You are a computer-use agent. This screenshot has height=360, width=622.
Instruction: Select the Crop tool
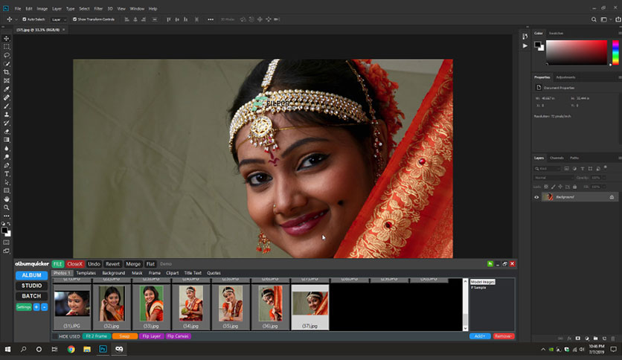pos(7,72)
